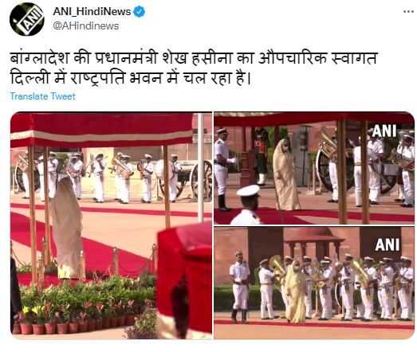The width and height of the screenshot is (417, 352).
Task: Open the ANI profile avatar
Action: pyautogui.click(x=27, y=19)
